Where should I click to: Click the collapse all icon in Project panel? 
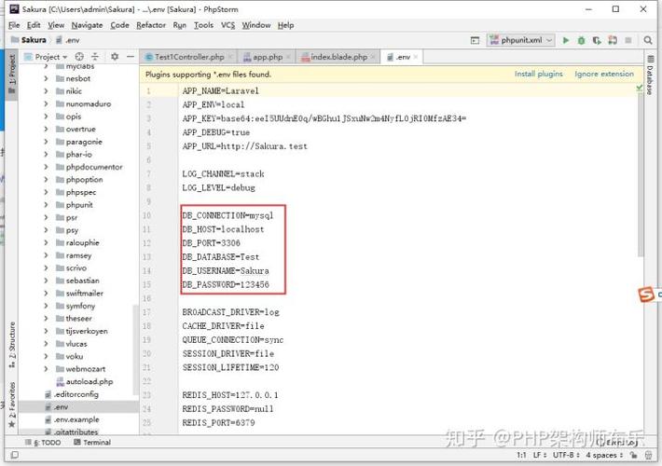[x=95, y=56]
